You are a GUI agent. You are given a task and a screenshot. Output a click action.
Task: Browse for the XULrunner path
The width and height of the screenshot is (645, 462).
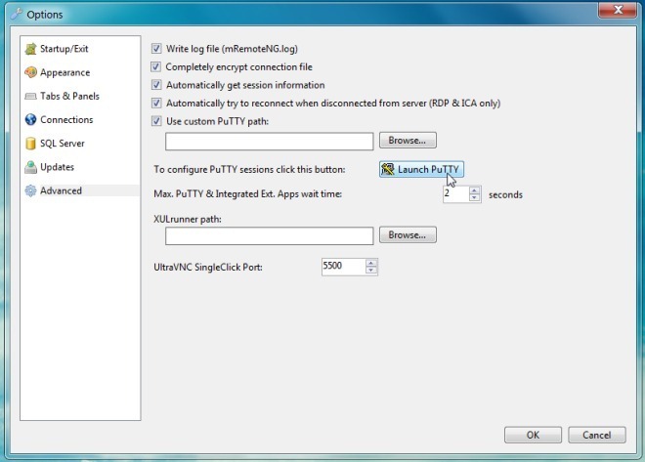coord(408,234)
